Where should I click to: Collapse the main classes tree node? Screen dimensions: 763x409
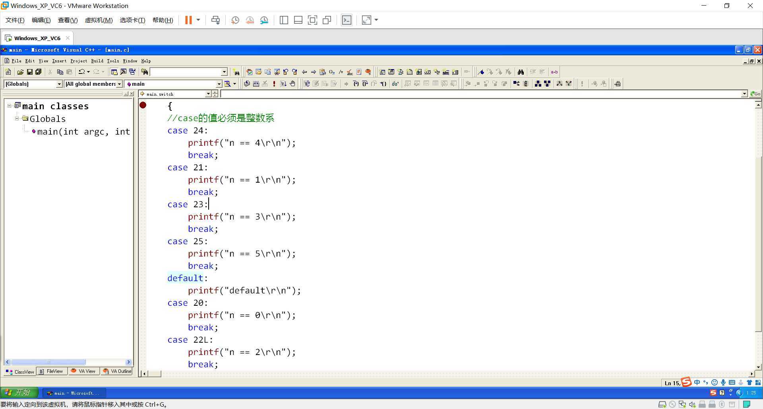pyautogui.click(x=10, y=106)
